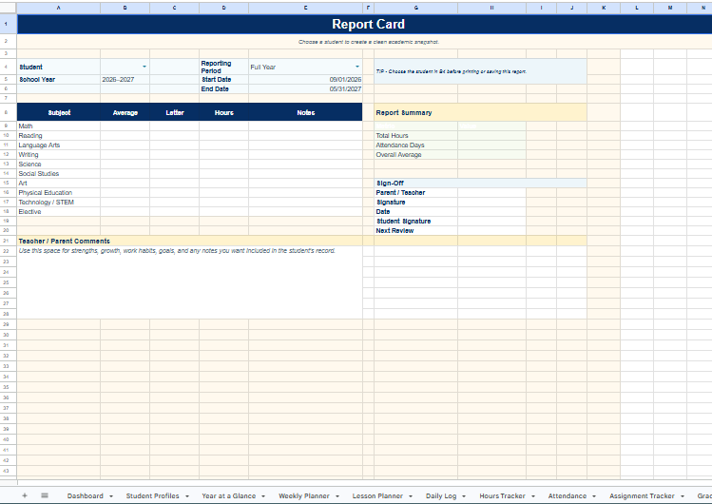Select column K header
Image resolution: width=712 pixels, height=504 pixels.
[604, 8]
